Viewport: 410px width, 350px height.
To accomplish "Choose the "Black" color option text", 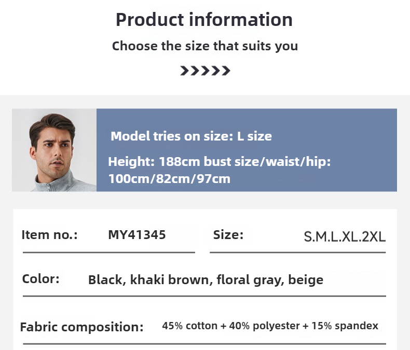I will (105, 280).
